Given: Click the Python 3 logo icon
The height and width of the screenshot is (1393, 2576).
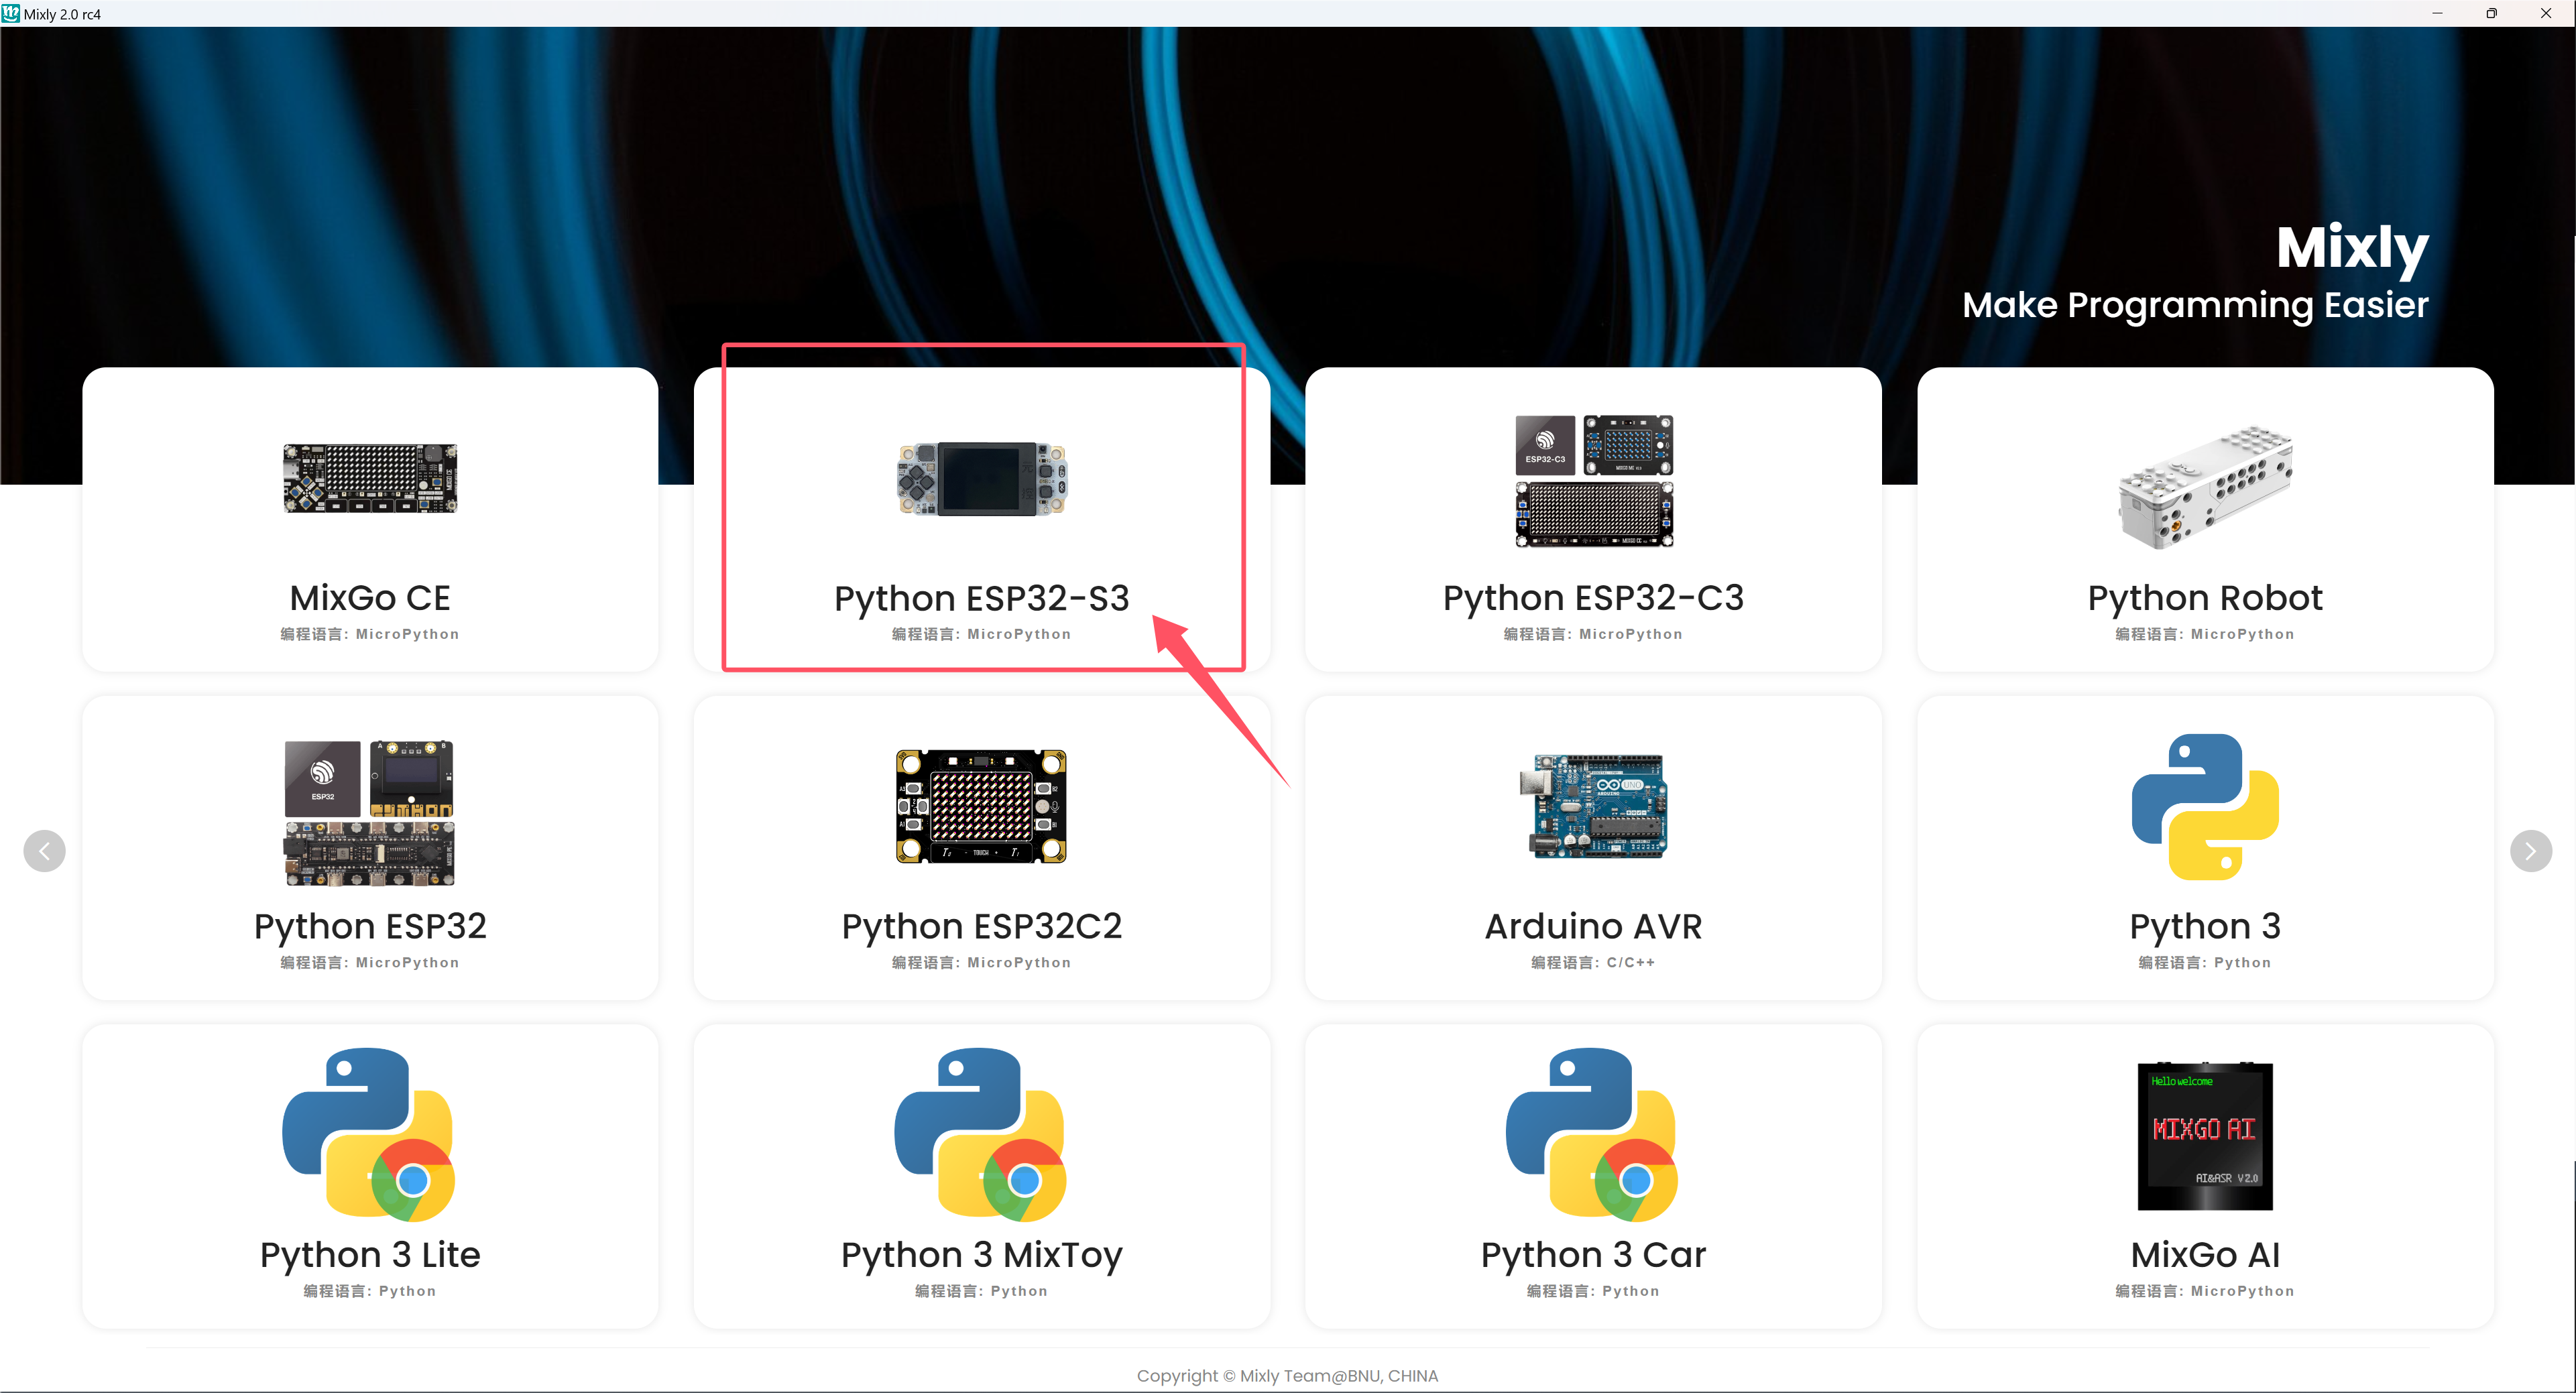Looking at the screenshot, I should coord(2204,806).
